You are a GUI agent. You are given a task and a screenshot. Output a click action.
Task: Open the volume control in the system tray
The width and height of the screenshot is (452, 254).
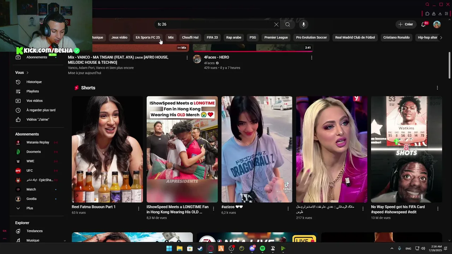(423, 248)
